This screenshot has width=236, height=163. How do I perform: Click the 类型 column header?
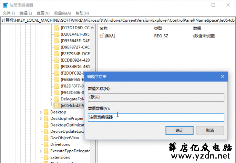point(158,29)
